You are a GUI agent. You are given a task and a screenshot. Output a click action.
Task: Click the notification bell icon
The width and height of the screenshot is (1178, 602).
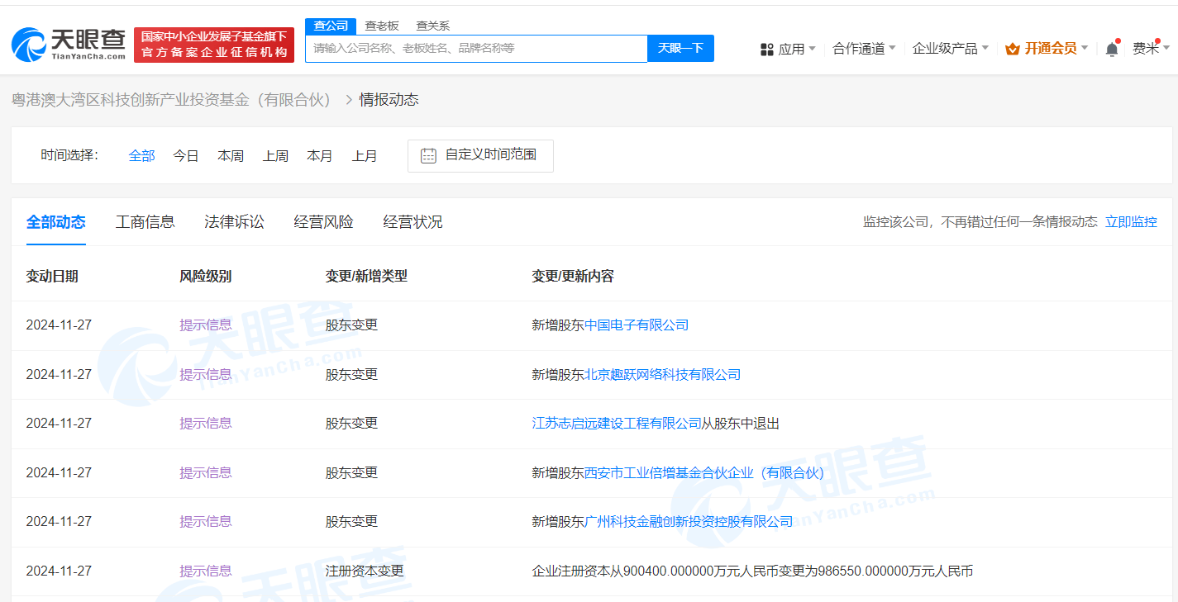click(1112, 50)
